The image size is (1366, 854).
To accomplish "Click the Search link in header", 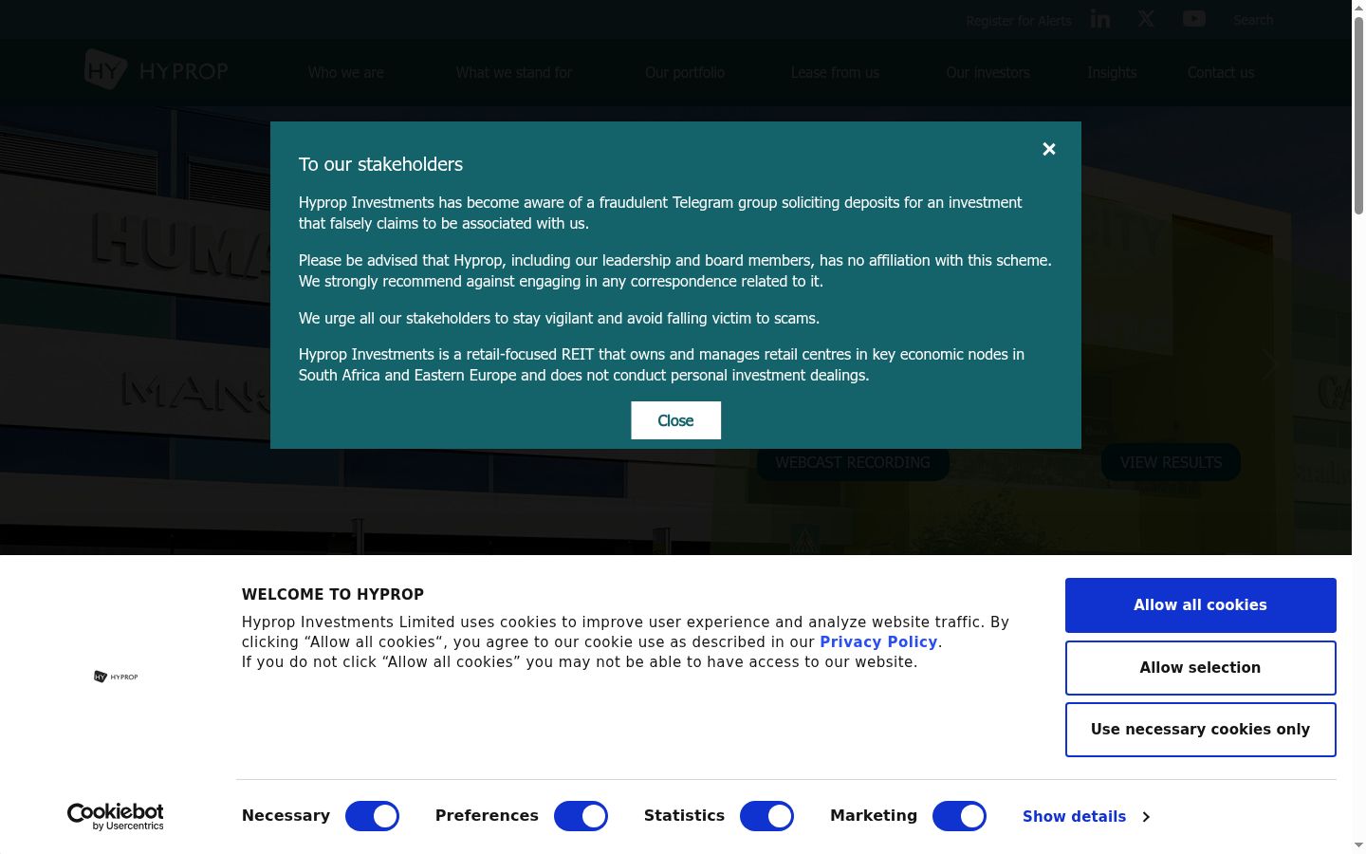I will click(x=1253, y=20).
